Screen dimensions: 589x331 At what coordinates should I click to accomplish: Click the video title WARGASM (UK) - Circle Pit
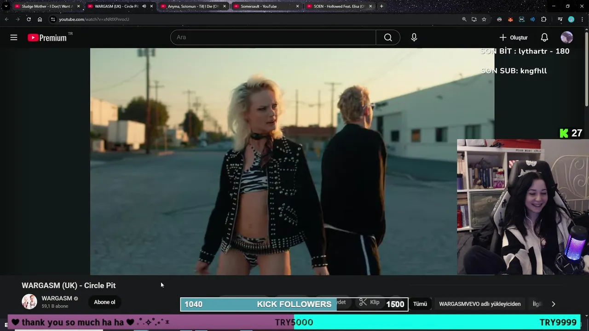pos(69,285)
